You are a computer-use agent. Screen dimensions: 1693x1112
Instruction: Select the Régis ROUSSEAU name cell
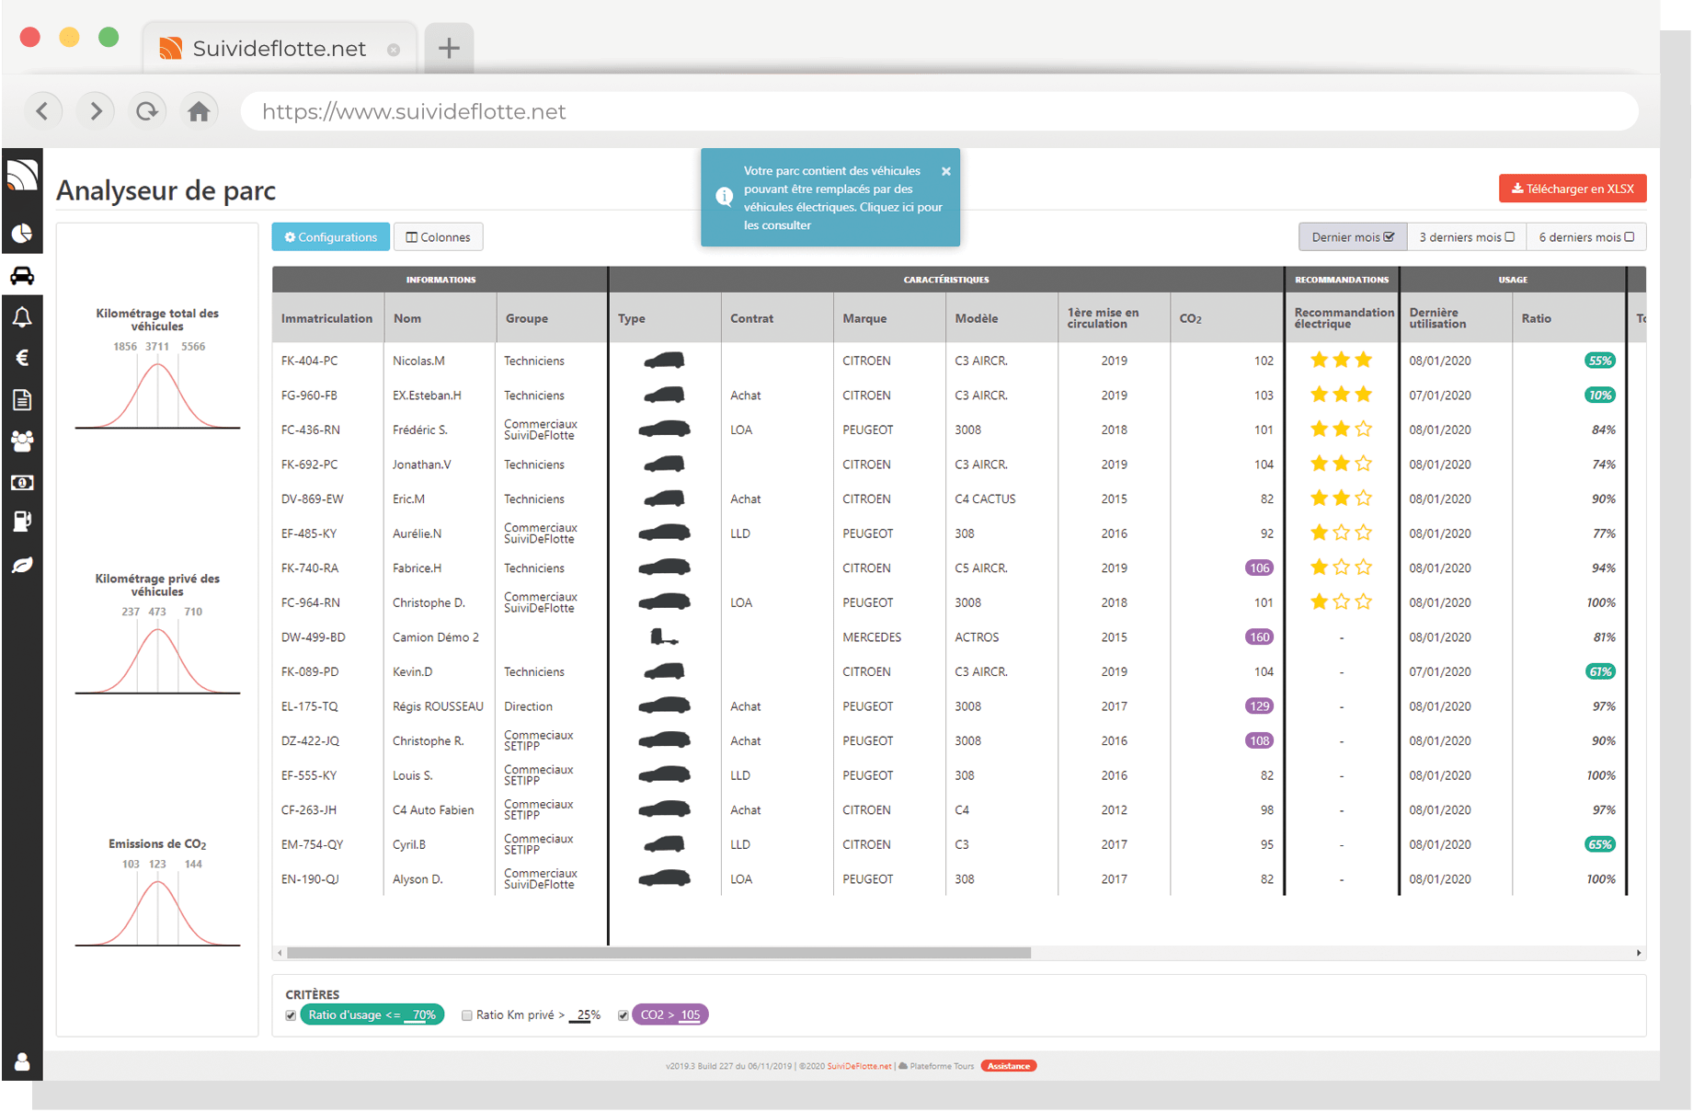(438, 706)
